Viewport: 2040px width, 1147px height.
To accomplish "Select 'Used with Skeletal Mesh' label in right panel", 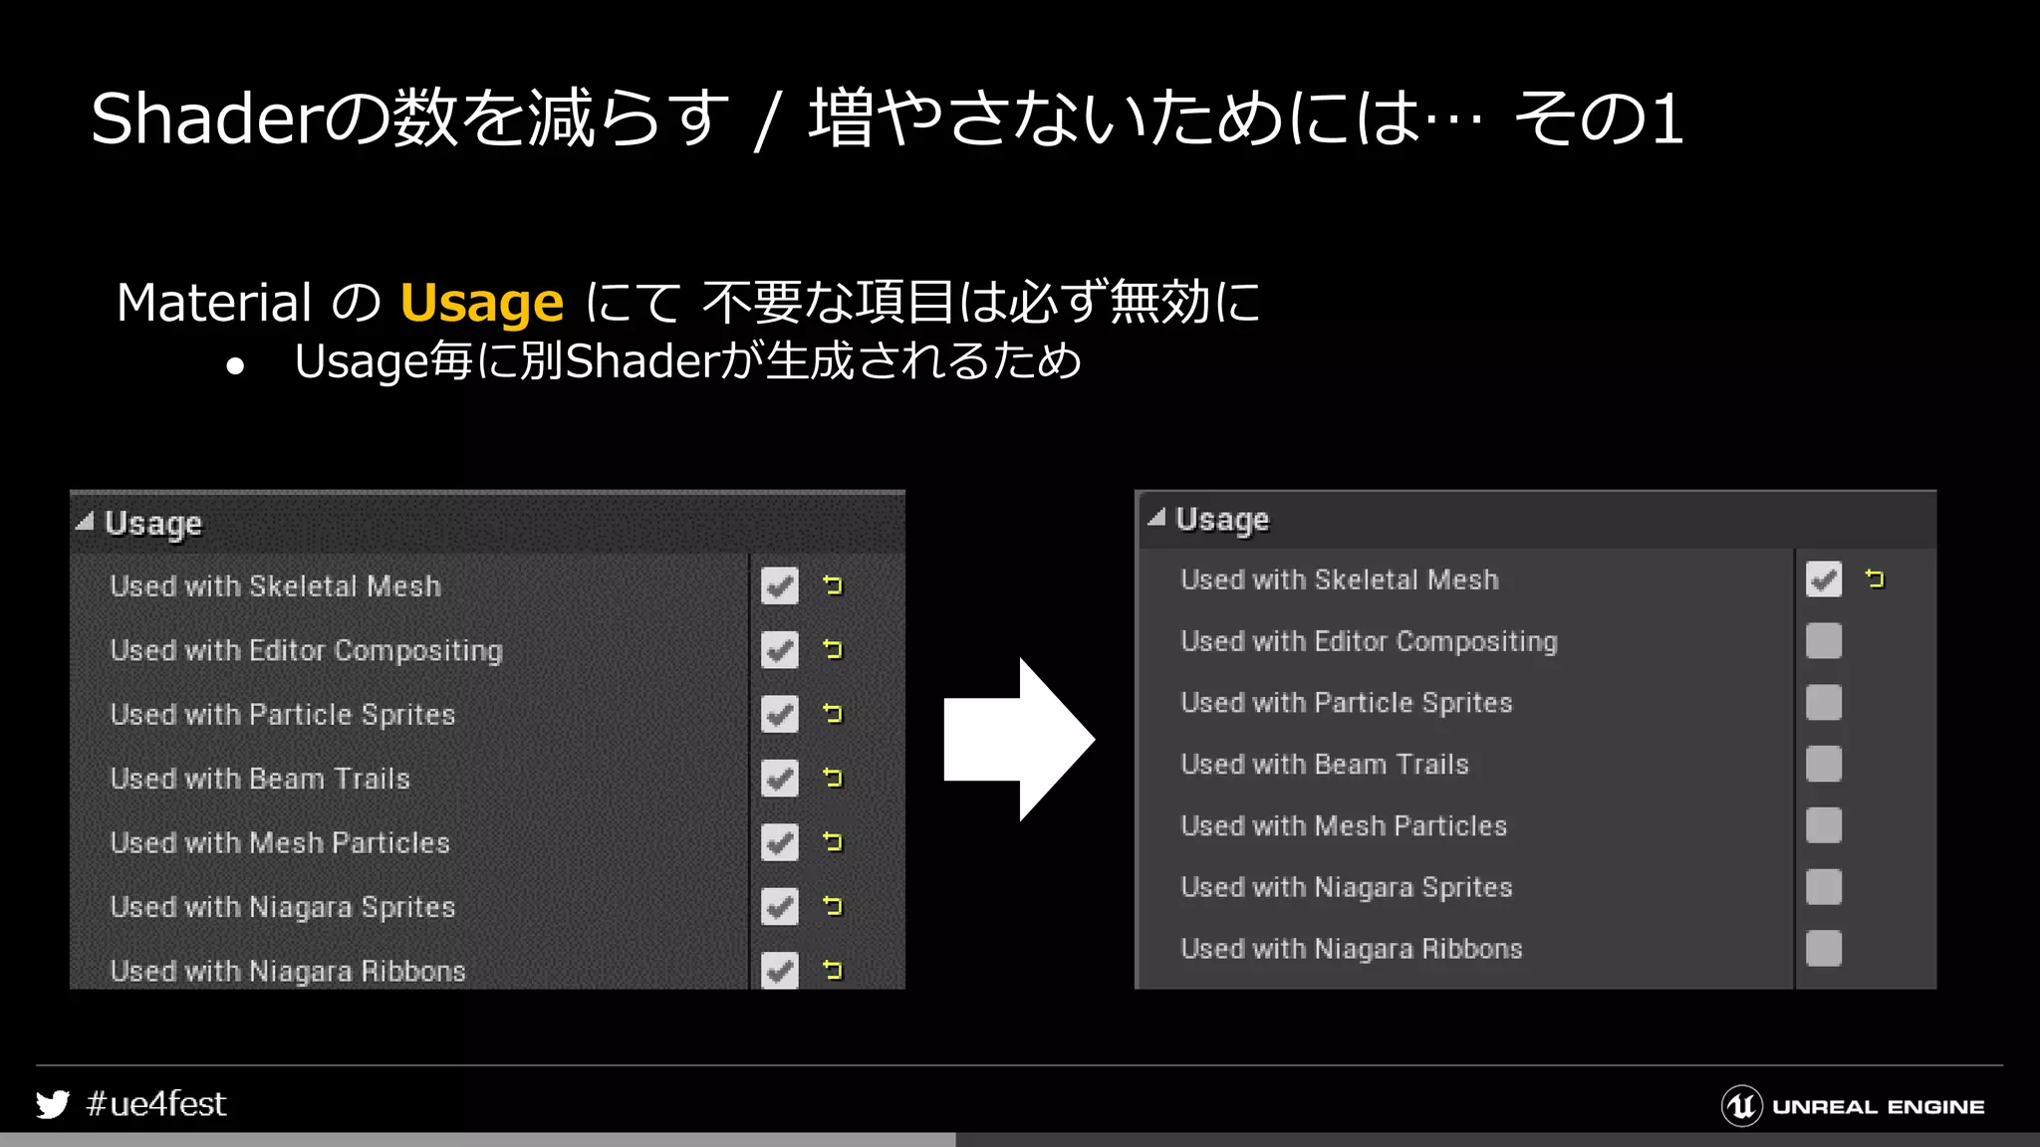I will (x=1340, y=579).
